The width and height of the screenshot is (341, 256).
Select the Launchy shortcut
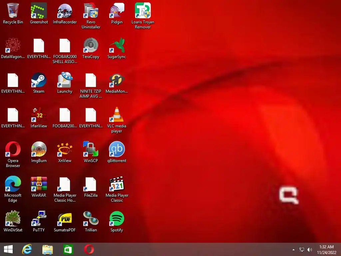point(65,83)
